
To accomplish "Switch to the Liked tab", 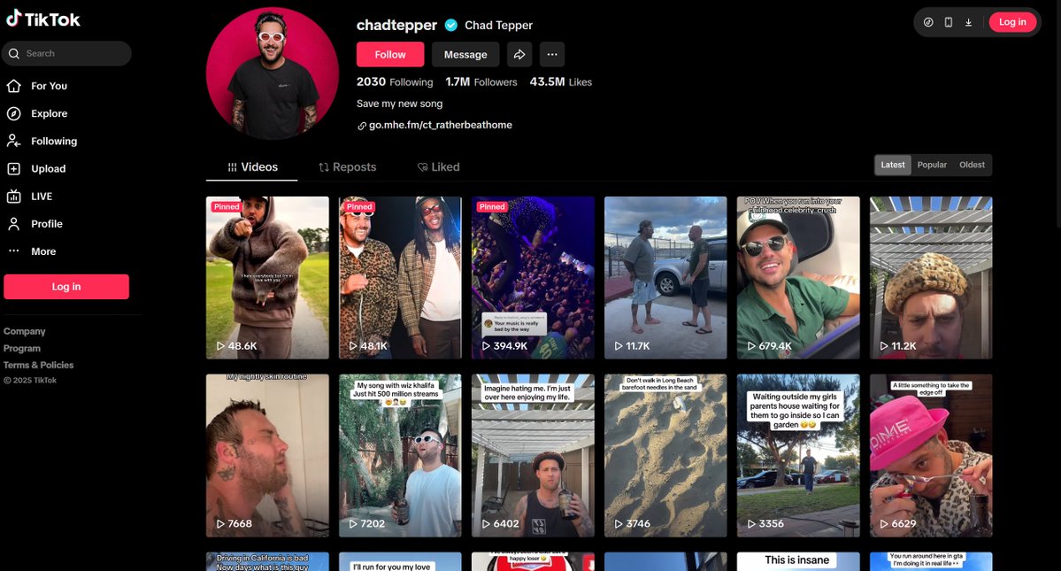I will 439,167.
